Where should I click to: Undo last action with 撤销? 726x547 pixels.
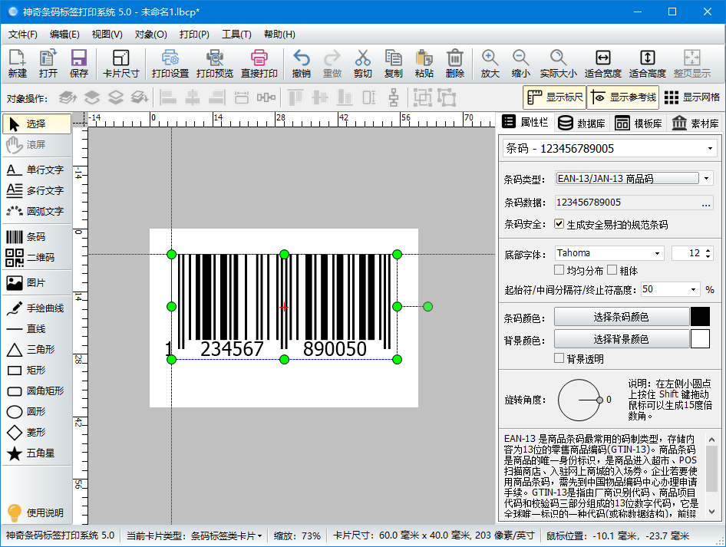pyautogui.click(x=302, y=64)
